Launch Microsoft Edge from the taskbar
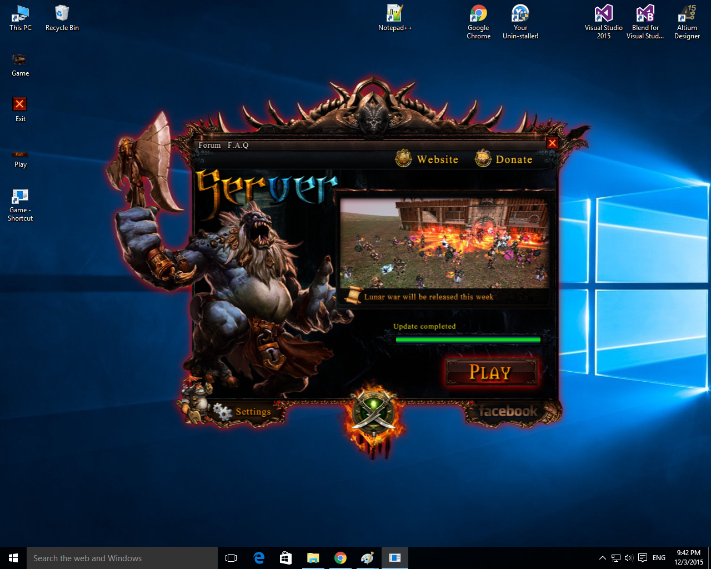This screenshot has width=711, height=569. (259, 558)
